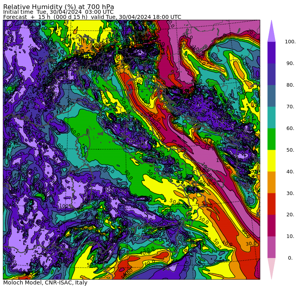Click the 70–80 slate blue colorbar swatch
The image size is (299, 288).
point(271,96)
